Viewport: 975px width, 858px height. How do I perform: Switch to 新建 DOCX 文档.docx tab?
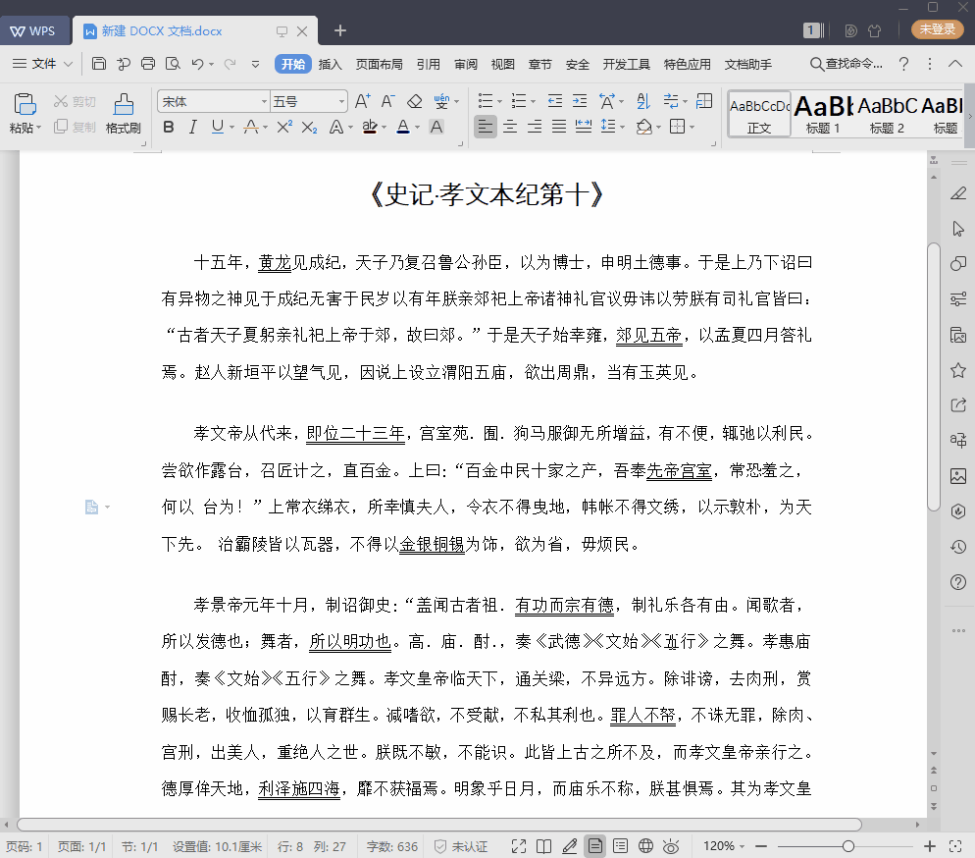162,31
